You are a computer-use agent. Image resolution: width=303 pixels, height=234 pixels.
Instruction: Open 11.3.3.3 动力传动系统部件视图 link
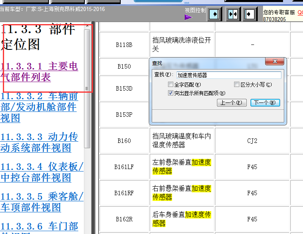pos(39,142)
